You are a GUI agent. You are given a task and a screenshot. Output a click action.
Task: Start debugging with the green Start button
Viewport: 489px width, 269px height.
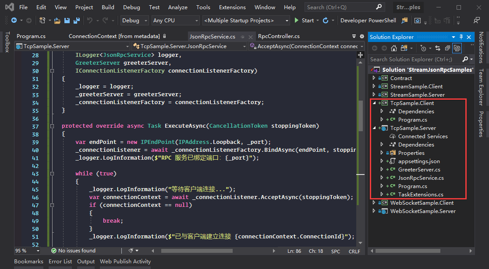point(302,20)
